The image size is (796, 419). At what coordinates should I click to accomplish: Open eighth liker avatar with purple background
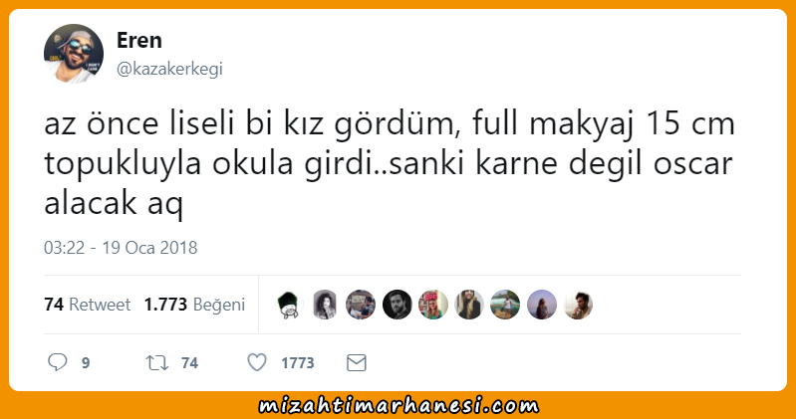coord(542,305)
